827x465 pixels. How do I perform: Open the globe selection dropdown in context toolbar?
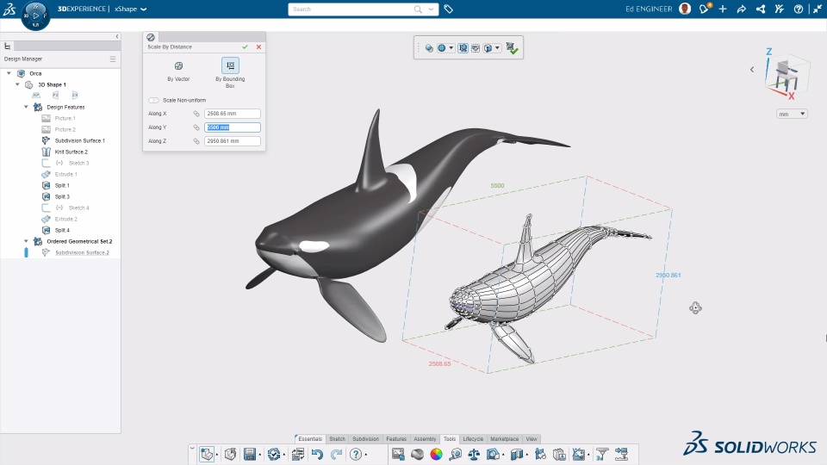(x=451, y=48)
